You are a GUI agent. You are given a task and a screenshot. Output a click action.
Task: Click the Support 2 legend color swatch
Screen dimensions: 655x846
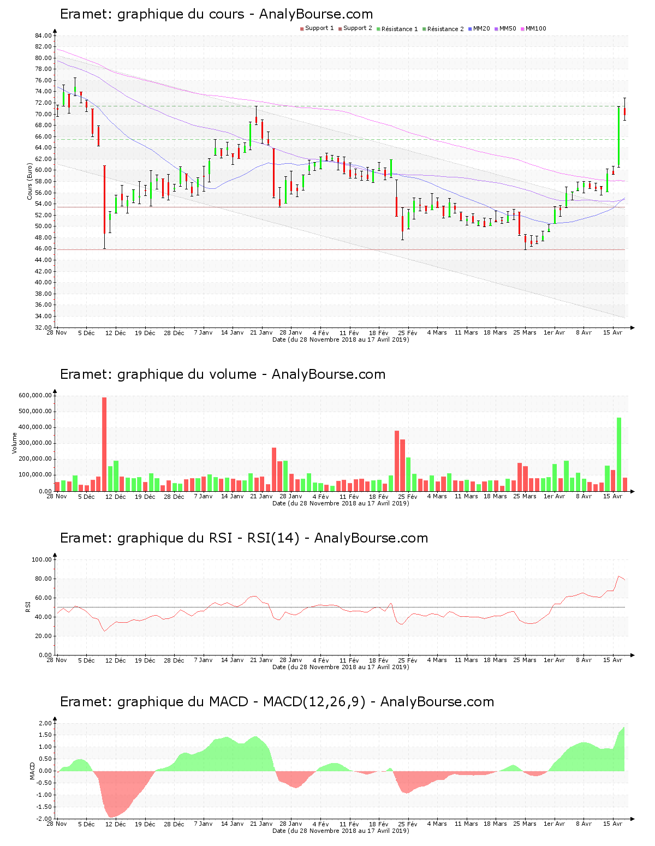click(x=340, y=28)
